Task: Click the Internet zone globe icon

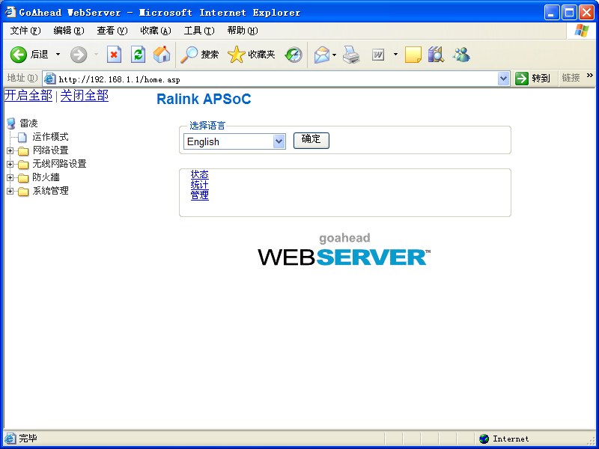Action: point(484,439)
